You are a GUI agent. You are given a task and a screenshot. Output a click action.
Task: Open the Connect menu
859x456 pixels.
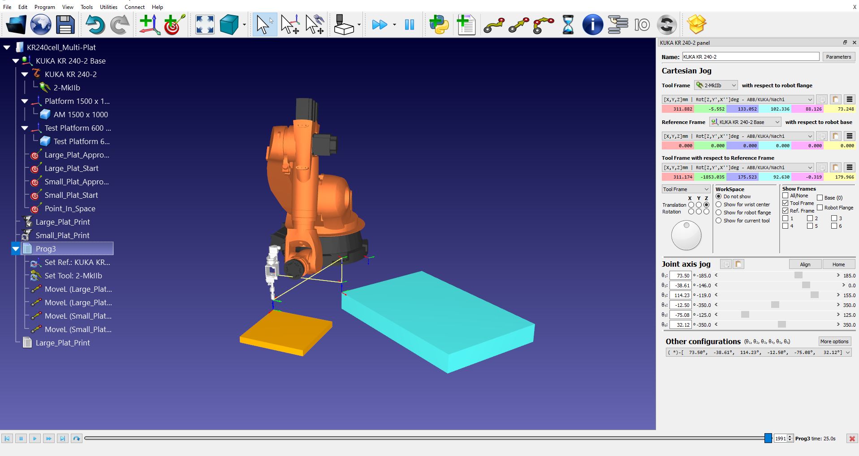tap(134, 7)
